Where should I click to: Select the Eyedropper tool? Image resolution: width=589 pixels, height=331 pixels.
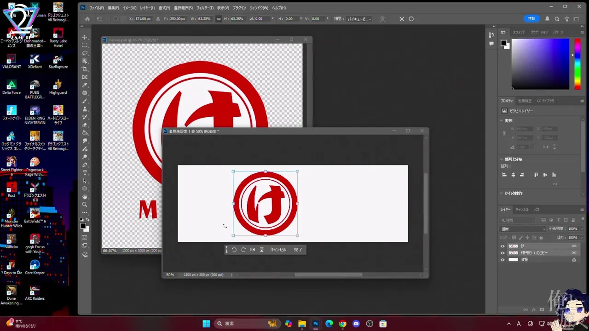pos(85,85)
